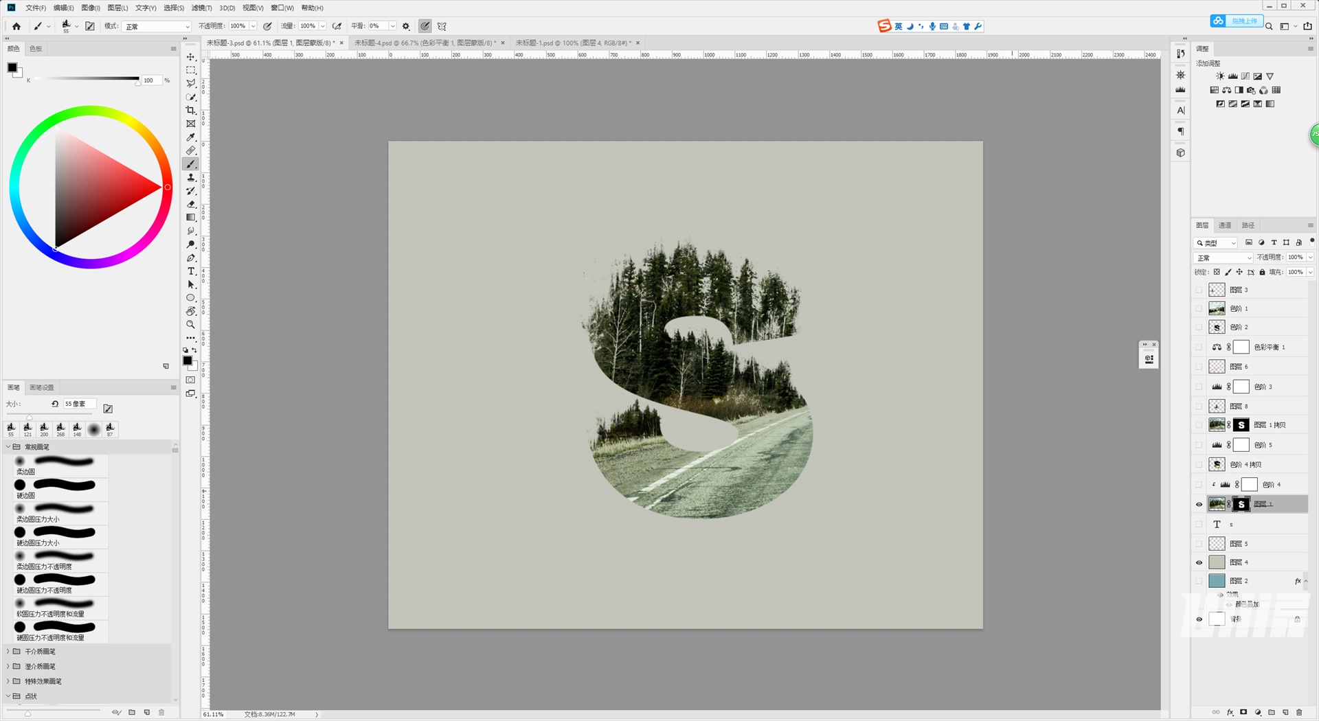Select the Frame tool

pos(191,124)
